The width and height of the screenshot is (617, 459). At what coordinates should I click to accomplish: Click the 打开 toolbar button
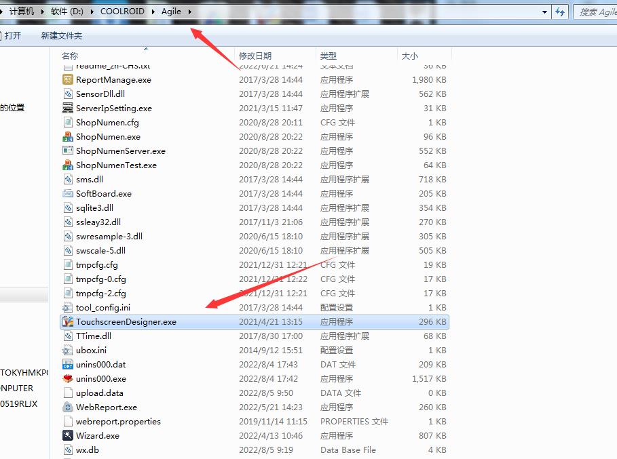pos(13,36)
